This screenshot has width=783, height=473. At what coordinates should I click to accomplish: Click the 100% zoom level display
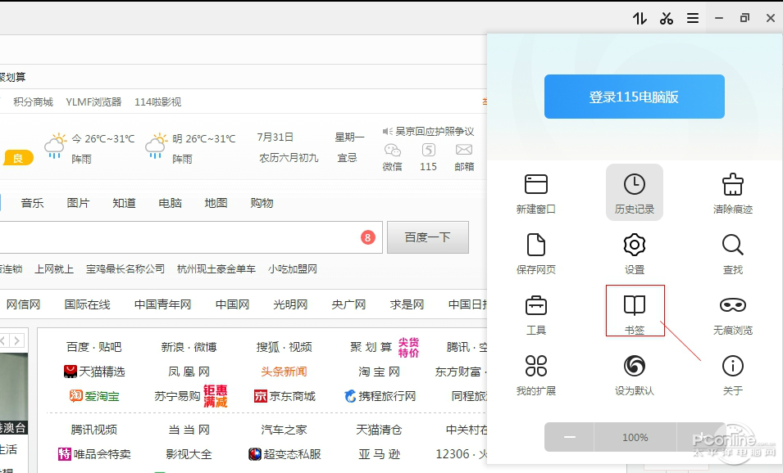click(635, 437)
